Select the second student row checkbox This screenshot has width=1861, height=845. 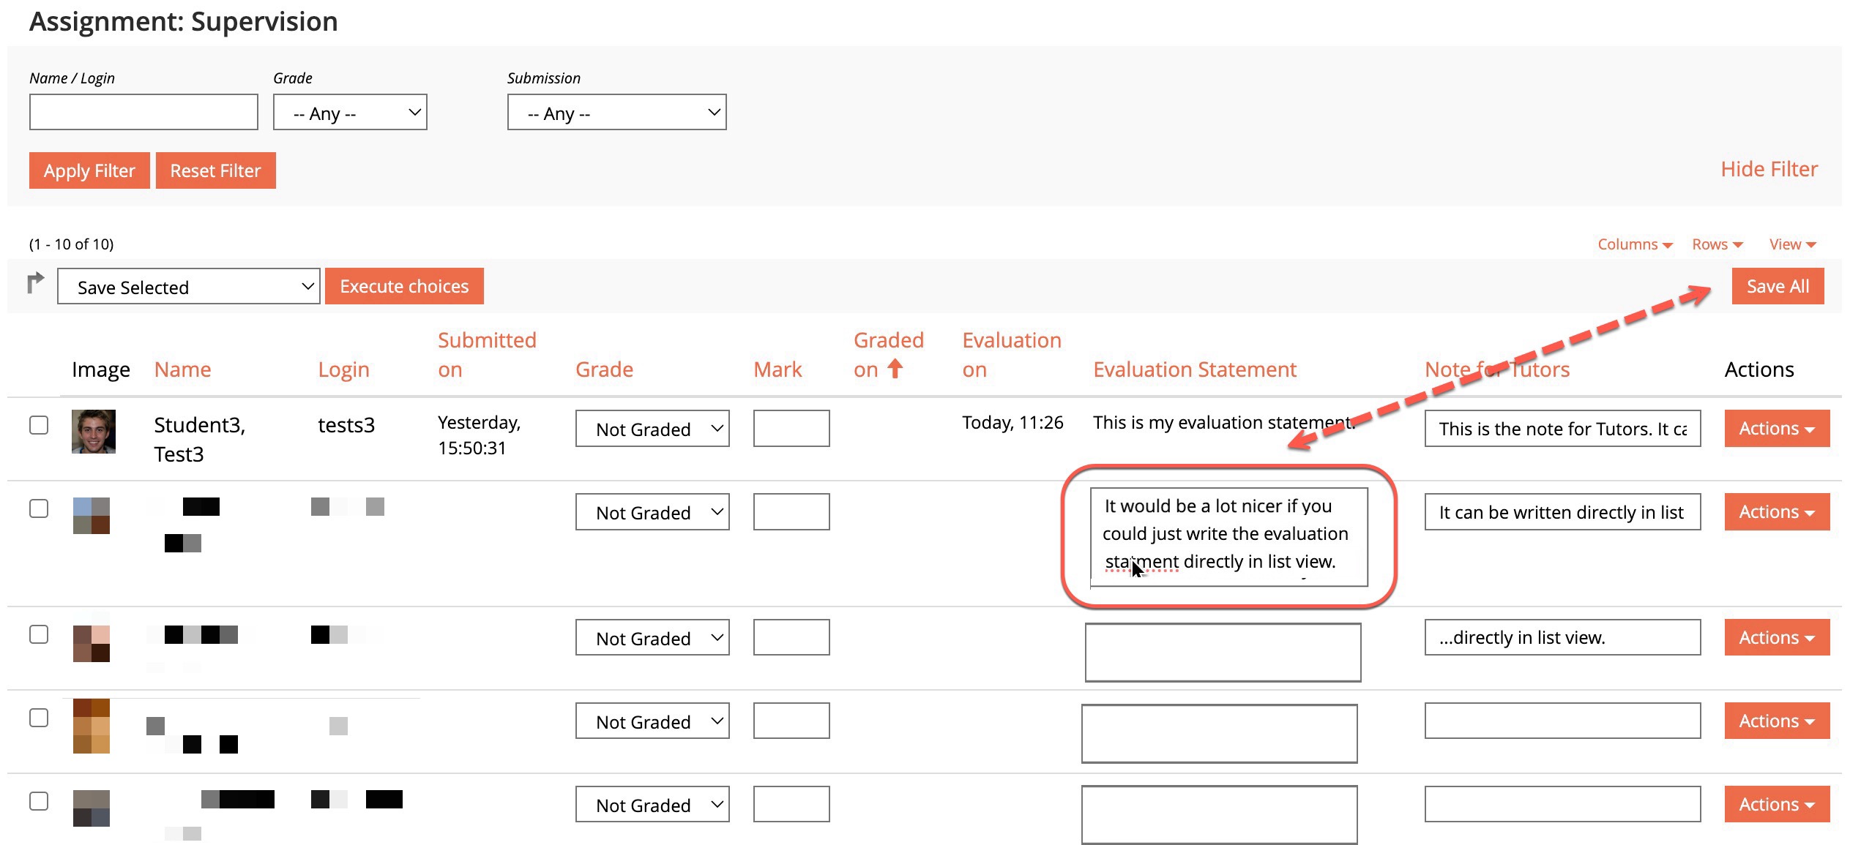point(39,508)
